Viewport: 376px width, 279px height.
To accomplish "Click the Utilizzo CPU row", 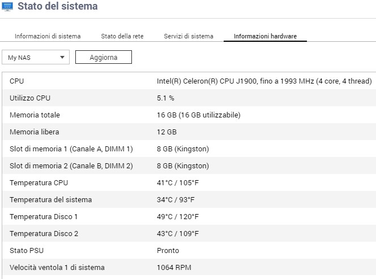I will coord(189,98).
